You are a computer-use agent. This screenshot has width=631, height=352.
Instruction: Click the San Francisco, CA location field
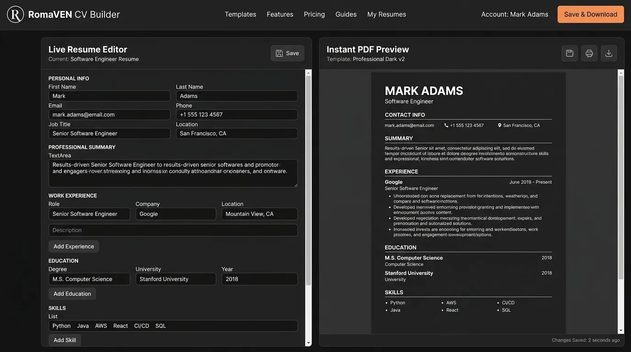(237, 133)
